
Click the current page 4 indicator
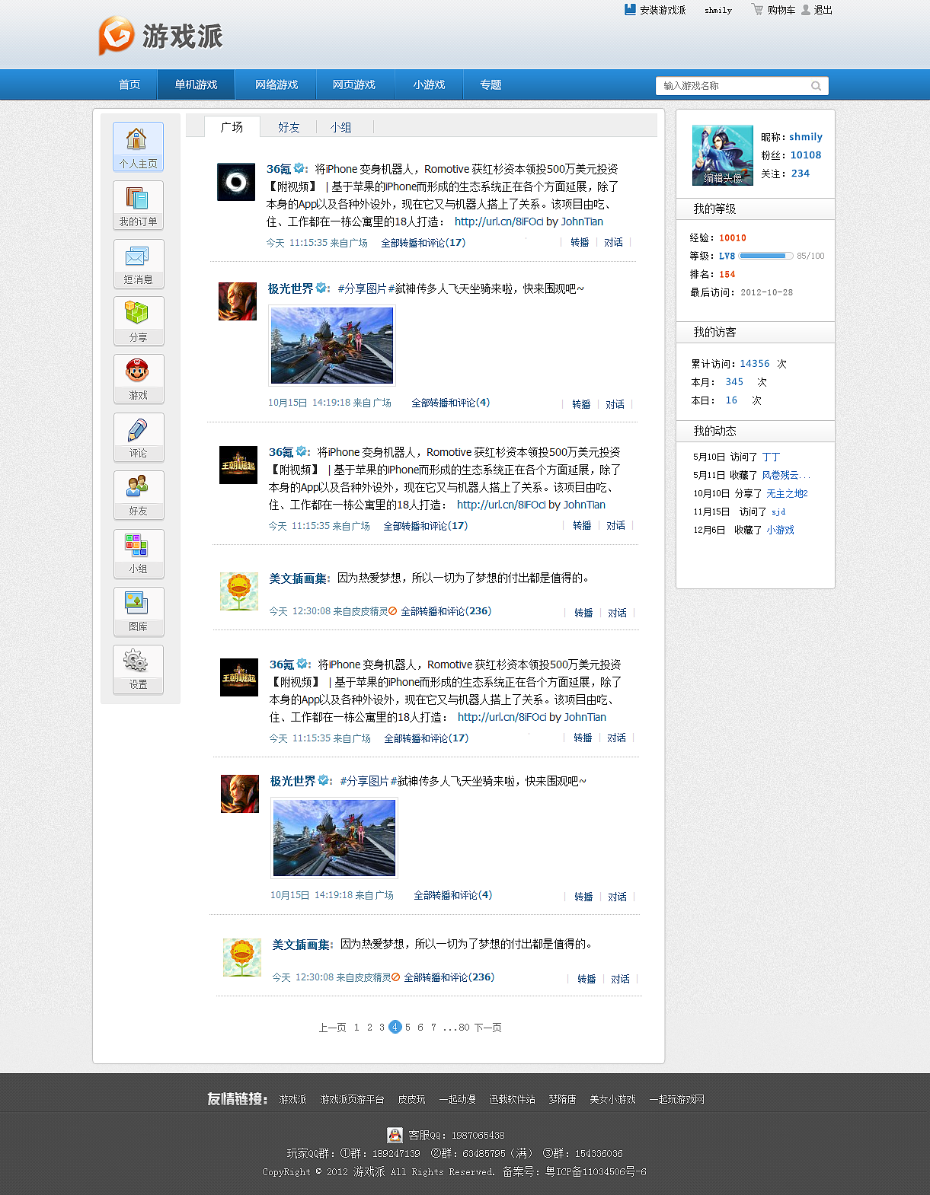pyautogui.click(x=395, y=1027)
